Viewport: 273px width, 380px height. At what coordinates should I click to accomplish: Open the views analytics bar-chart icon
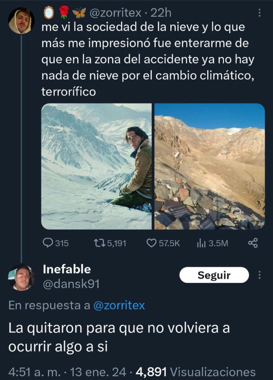(x=201, y=243)
